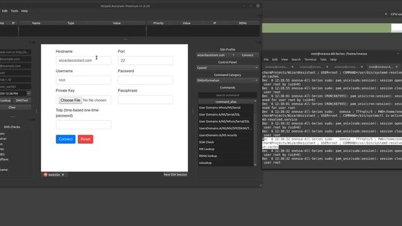Open Tabs menu in terminal window
Screen dimensions: 402x226
tap(323, 60)
